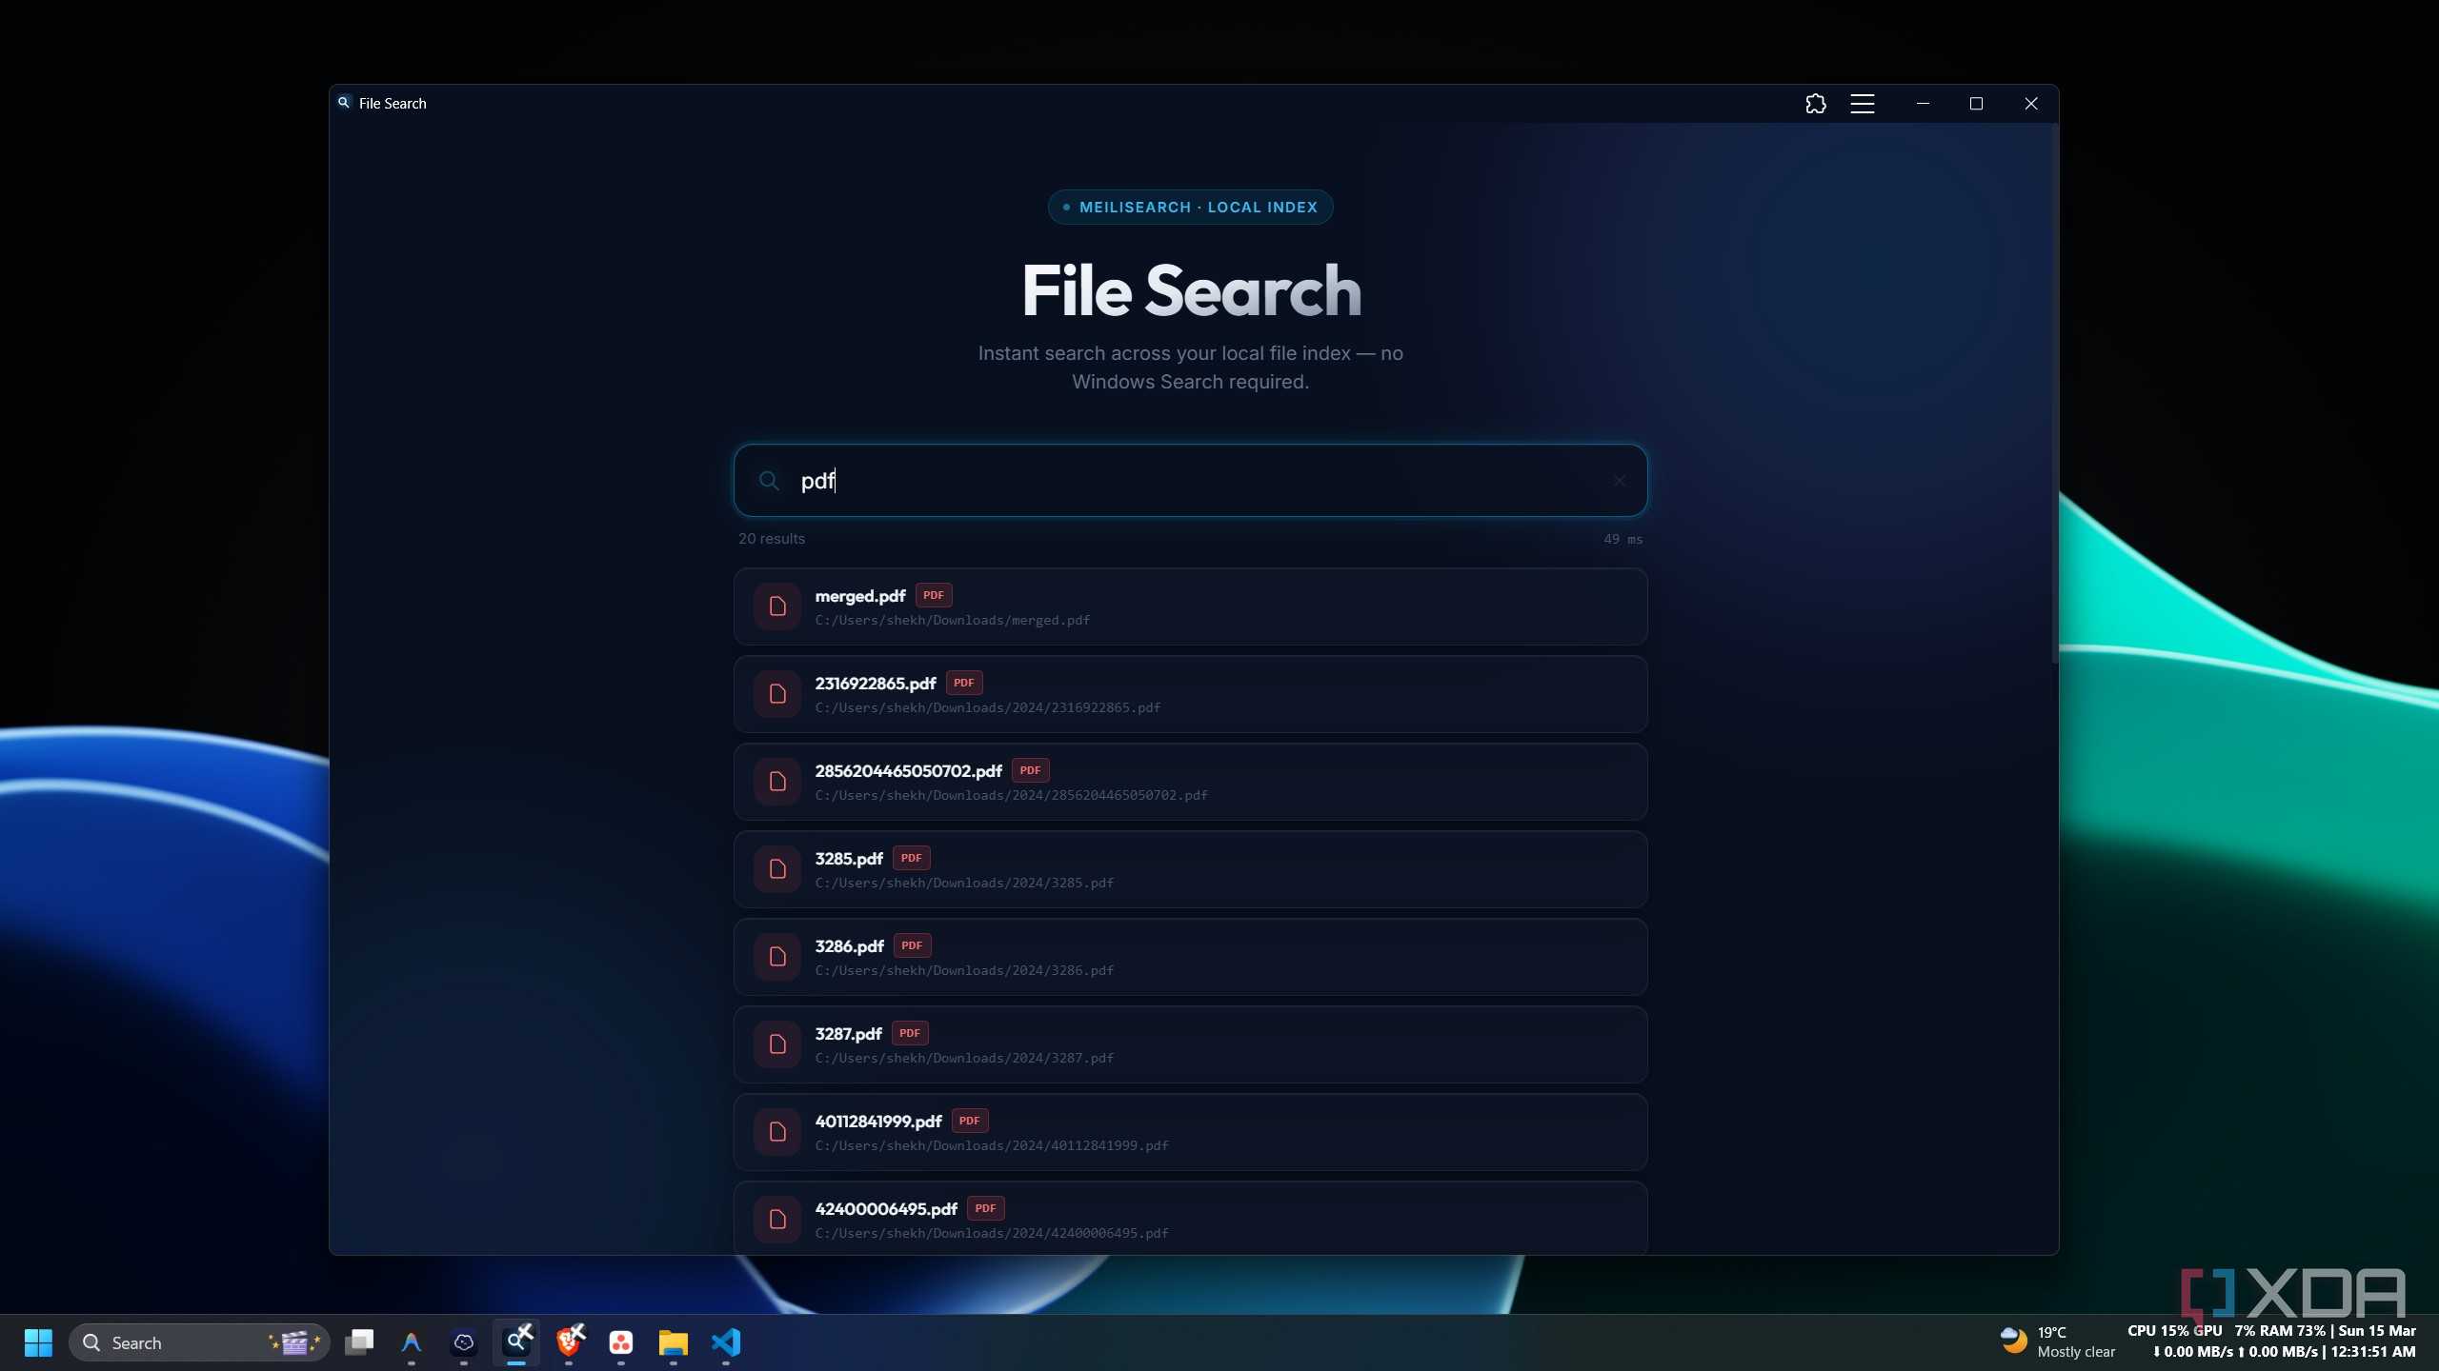Click the 20 results count label
Image resolution: width=2439 pixels, height=1371 pixels.
(x=772, y=539)
